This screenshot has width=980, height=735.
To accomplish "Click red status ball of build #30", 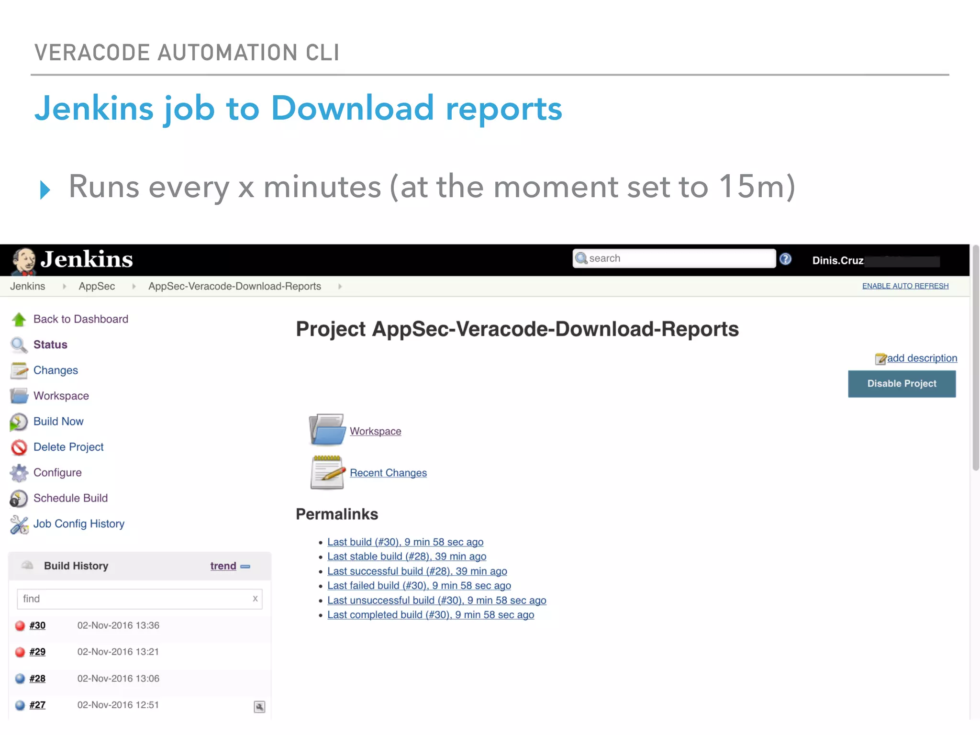I will tap(20, 625).
